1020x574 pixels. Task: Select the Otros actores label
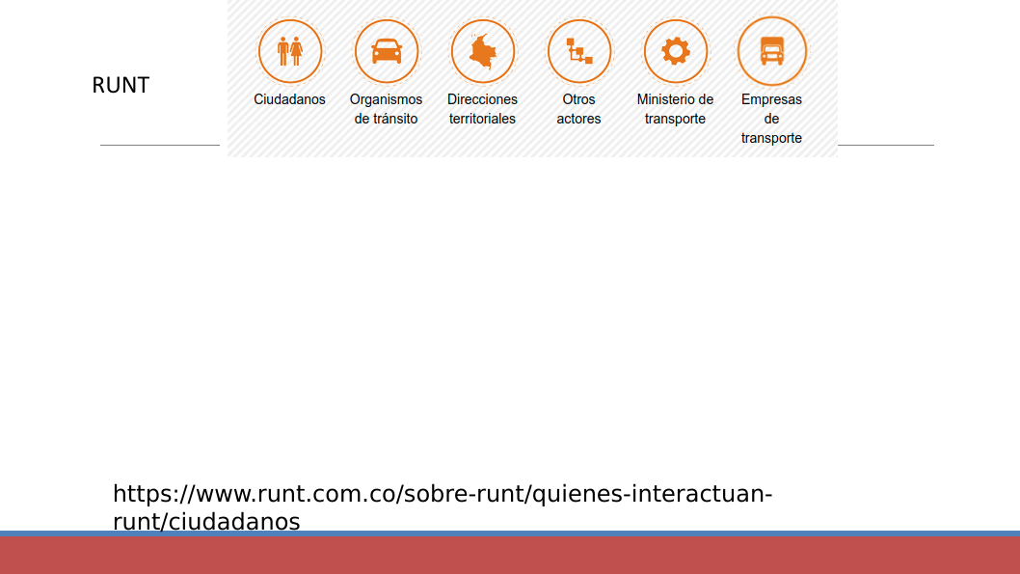coord(578,109)
